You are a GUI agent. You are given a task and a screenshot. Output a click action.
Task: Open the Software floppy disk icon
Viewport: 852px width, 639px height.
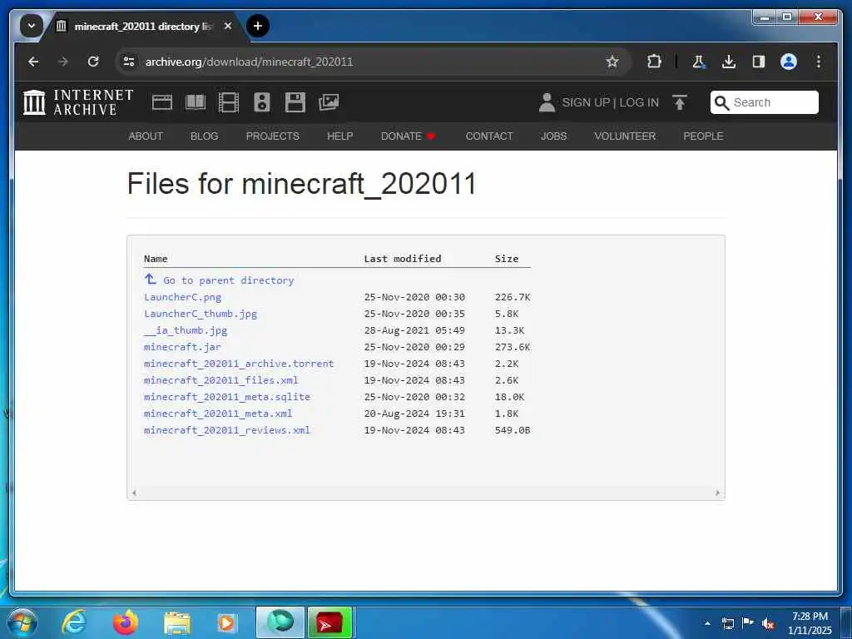click(x=295, y=102)
